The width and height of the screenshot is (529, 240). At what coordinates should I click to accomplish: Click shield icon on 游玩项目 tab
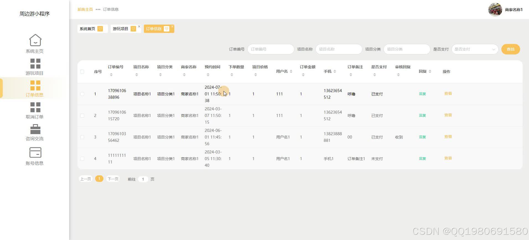coord(133,29)
